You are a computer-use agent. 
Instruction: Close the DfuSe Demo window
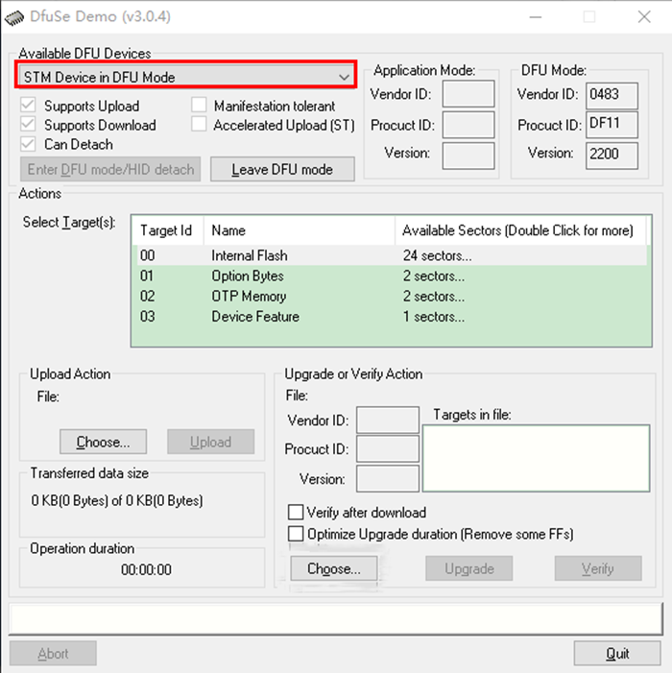click(644, 17)
